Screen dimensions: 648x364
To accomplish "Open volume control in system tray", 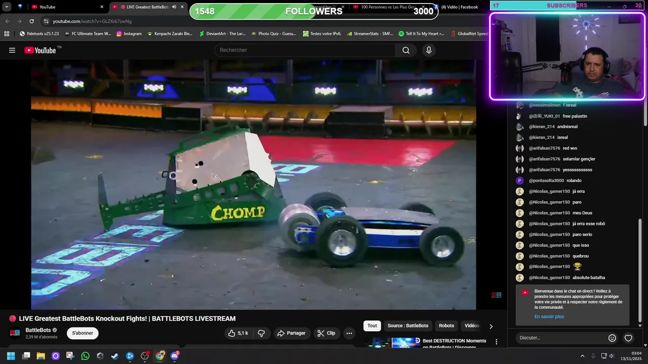I will pos(612,356).
